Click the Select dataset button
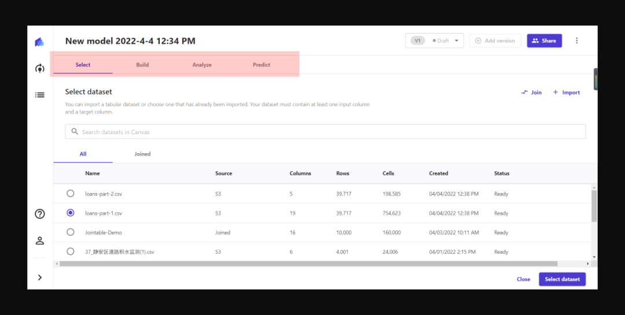This screenshot has width=625, height=315. coord(562,279)
